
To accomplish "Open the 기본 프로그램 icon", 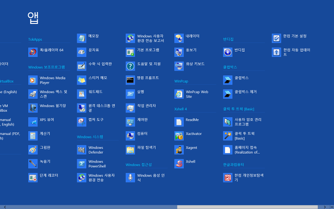I will [x=130, y=52].
